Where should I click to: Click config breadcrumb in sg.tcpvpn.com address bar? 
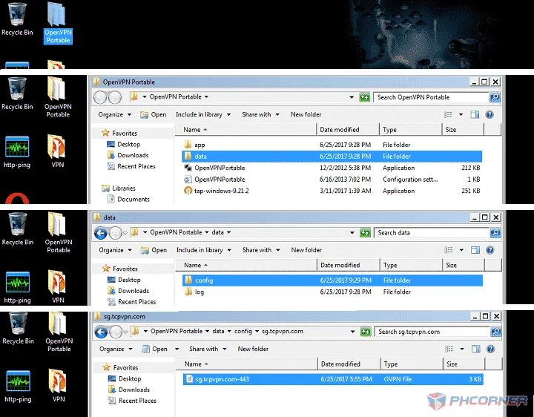(243, 331)
